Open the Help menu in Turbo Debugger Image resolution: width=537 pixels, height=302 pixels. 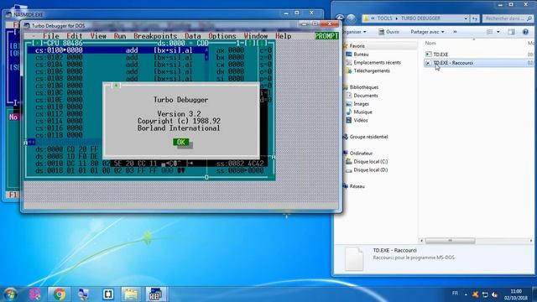[x=284, y=36]
